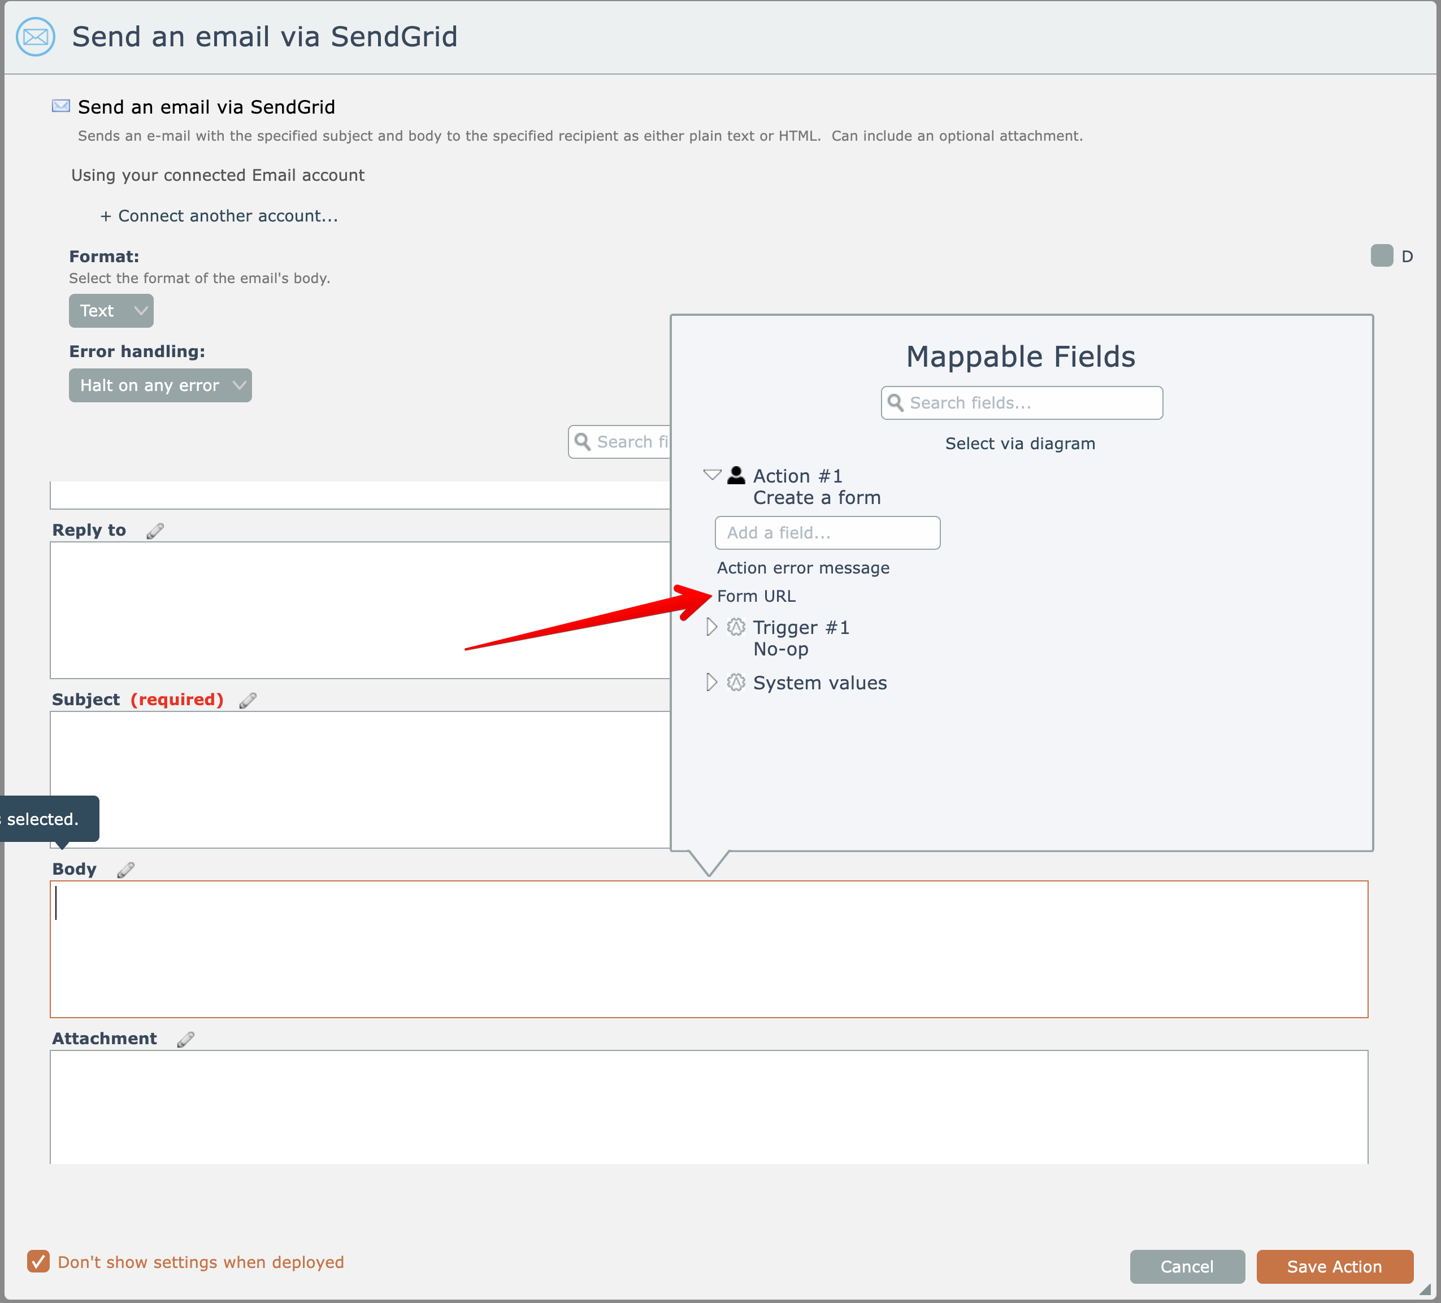The width and height of the screenshot is (1441, 1303).
Task: Select the Form URL mappable field
Action: (x=756, y=596)
